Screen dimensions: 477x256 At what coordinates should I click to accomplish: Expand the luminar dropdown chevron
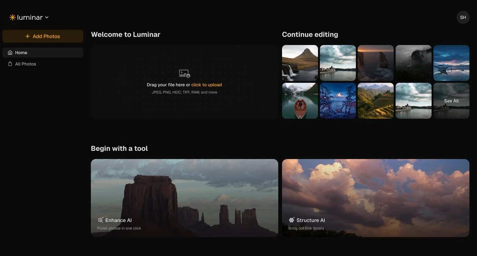47,17
